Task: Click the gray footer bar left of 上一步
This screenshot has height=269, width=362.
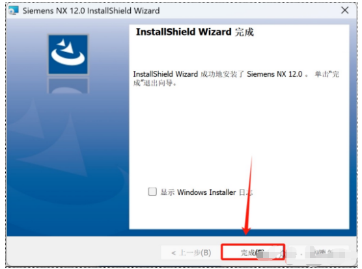Action: click(x=84, y=251)
